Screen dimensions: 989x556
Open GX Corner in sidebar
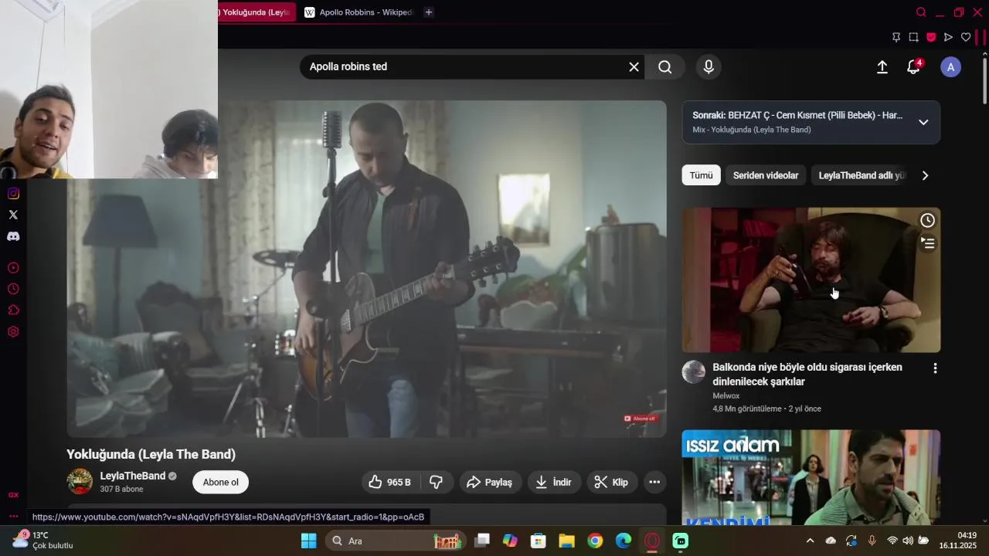click(13, 495)
